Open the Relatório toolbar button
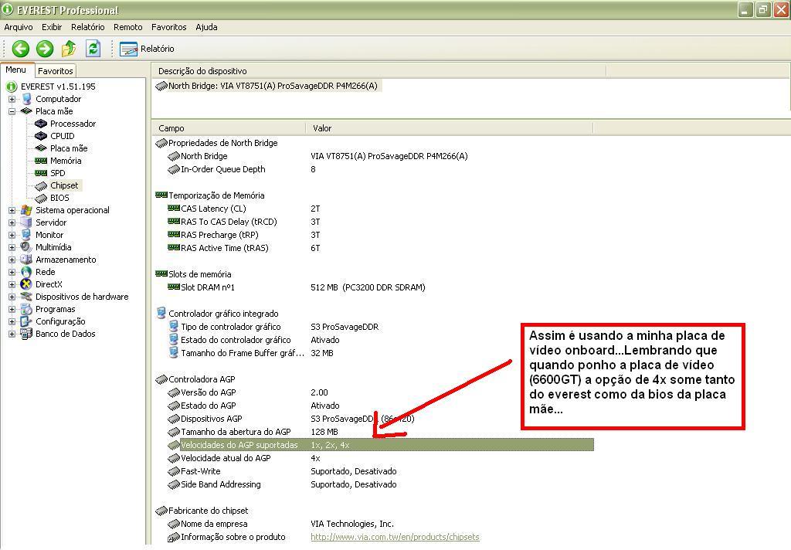Screen dimensions: 791x550 (x=147, y=49)
